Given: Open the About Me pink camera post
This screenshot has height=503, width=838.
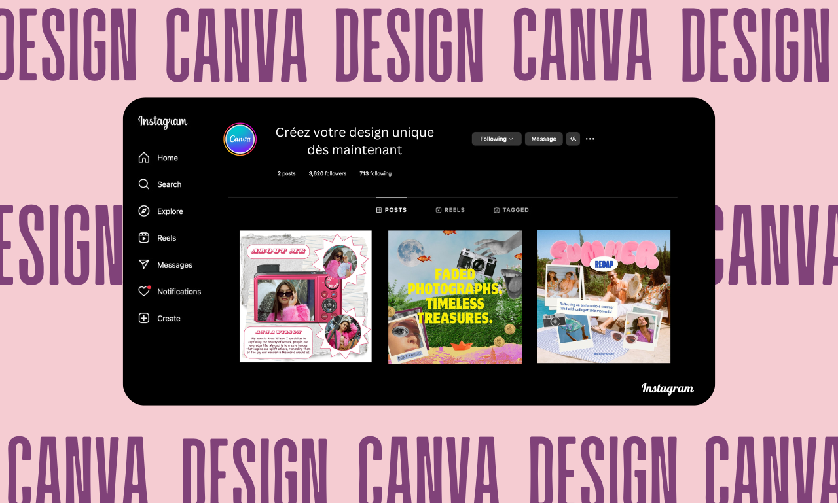Looking at the screenshot, I should coord(306,296).
